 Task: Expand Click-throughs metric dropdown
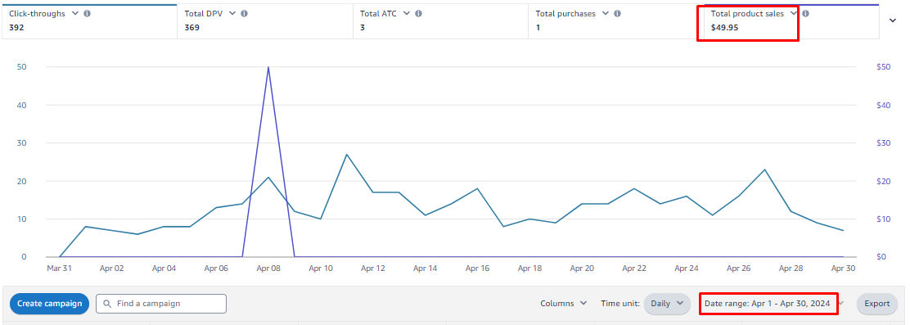click(x=74, y=13)
